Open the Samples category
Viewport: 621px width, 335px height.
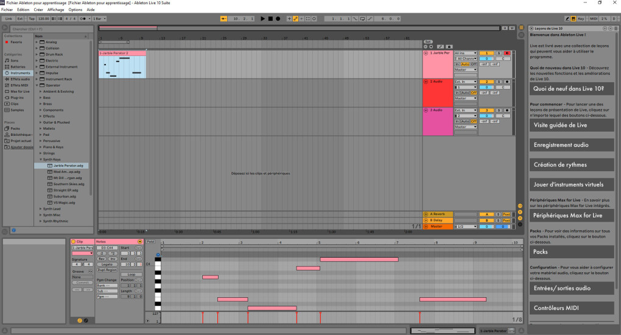tap(17, 110)
